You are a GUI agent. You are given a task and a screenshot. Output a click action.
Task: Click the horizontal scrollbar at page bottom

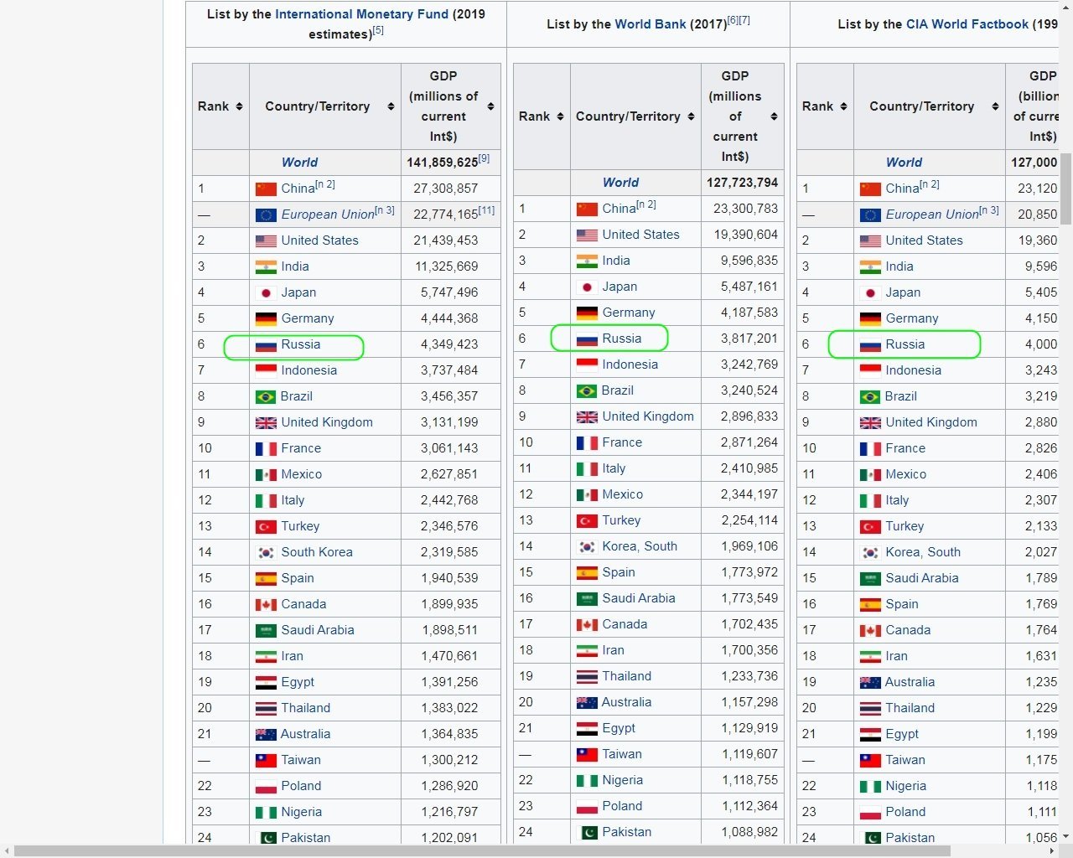coord(482,850)
